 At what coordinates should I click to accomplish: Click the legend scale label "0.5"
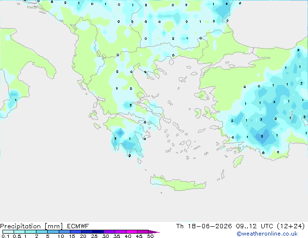point(17,236)
